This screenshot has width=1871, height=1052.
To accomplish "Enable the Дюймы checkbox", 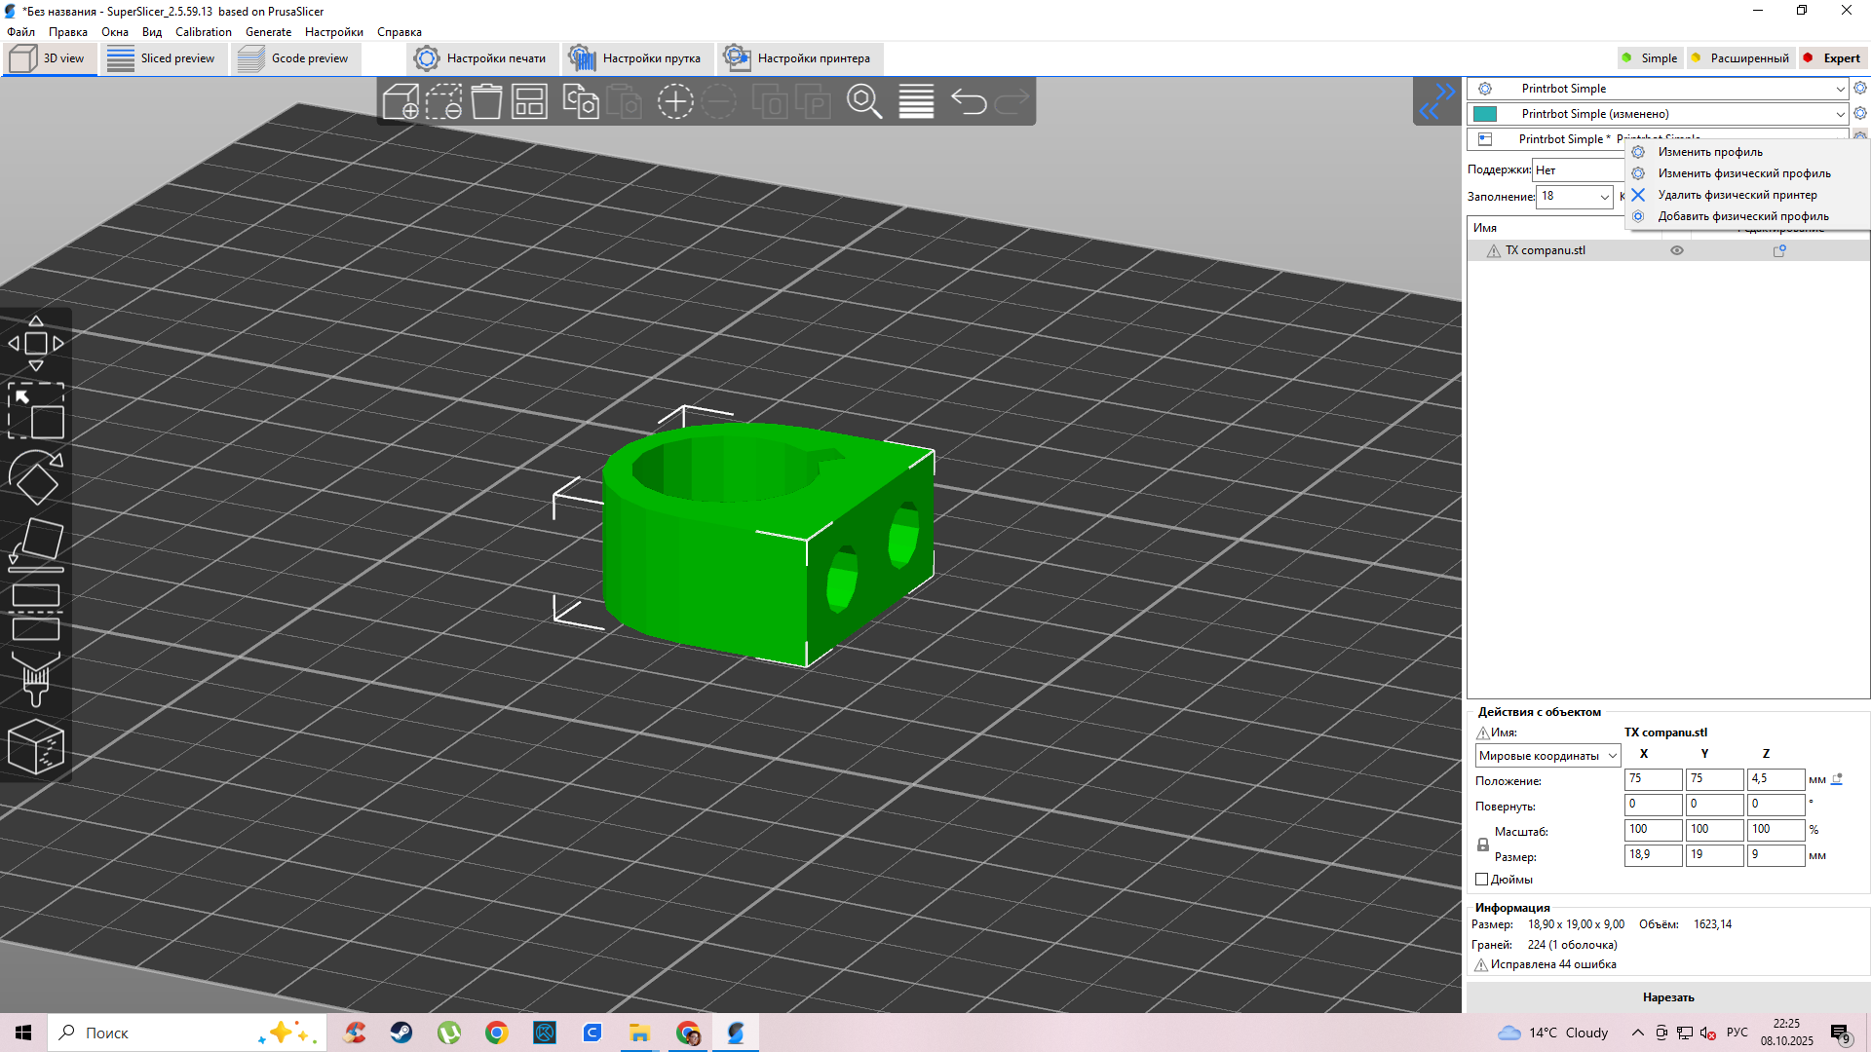I will (x=1482, y=880).
